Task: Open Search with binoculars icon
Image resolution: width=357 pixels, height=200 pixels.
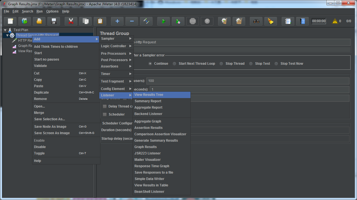Action: point(256,21)
